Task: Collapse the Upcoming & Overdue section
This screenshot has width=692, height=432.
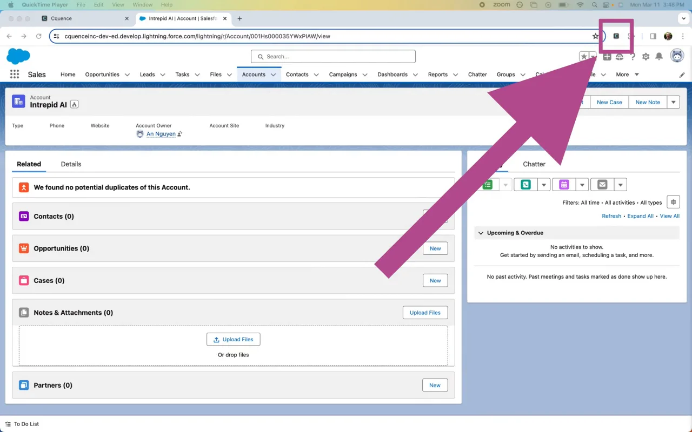Action: [481, 233]
